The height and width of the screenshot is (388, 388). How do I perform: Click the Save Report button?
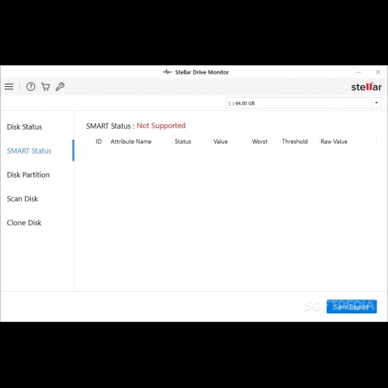(x=352, y=307)
